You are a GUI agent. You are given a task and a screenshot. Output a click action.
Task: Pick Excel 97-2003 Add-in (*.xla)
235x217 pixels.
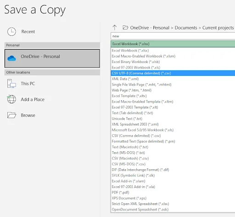[x=173, y=187]
